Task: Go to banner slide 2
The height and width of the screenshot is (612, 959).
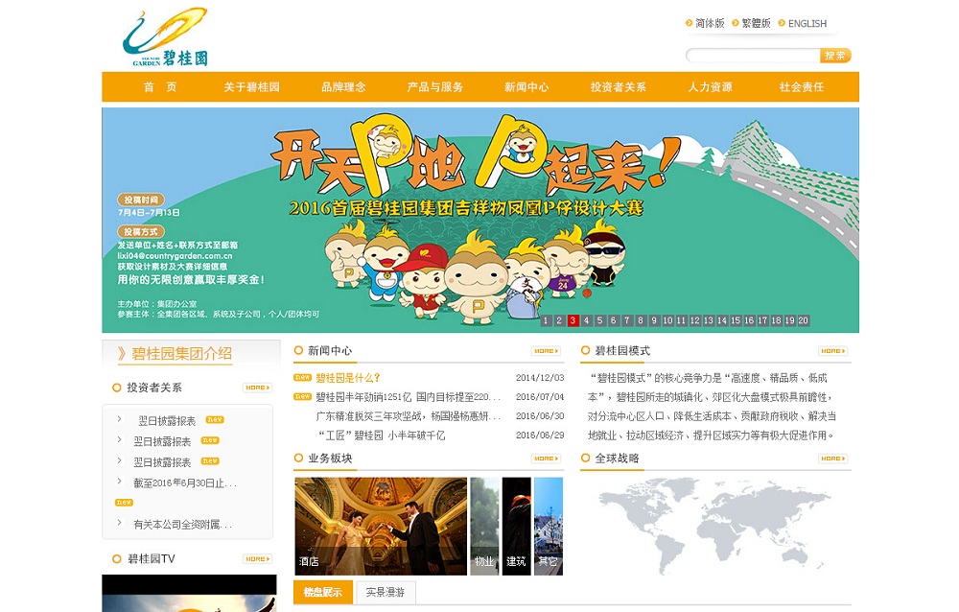Action: [559, 320]
